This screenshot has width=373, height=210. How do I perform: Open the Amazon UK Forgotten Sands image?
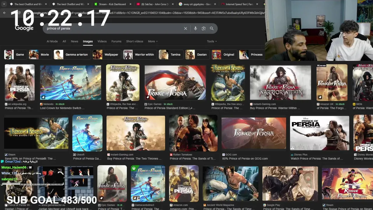click(x=332, y=83)
